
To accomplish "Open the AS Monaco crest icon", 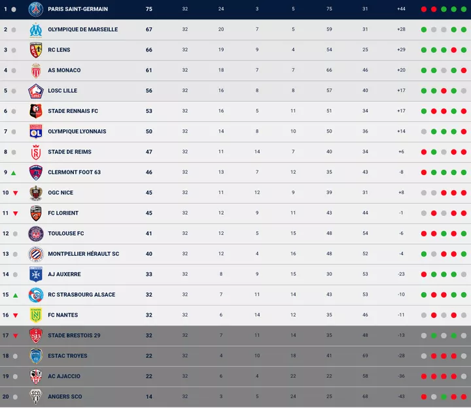I will click(35, 71).
